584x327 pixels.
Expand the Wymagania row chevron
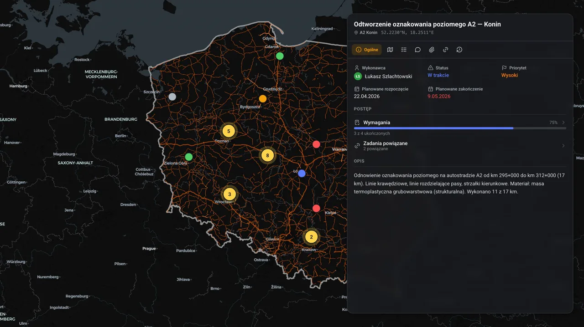[563, 123]
